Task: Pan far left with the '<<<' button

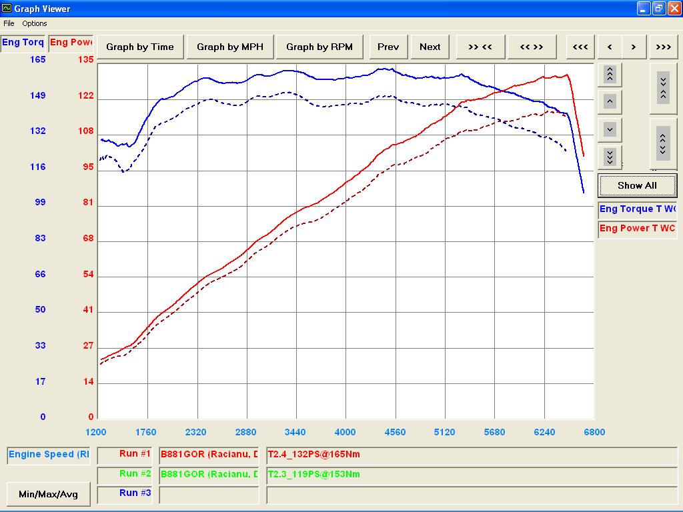Action: tap(580, 47)
